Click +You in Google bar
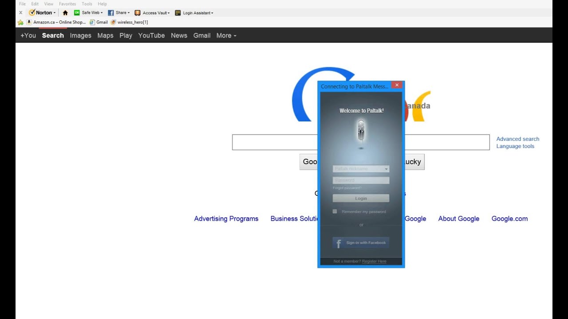Image resolution: width=568 pixels, height=319 pixels. pyautogui.click(x=28, y=35)
